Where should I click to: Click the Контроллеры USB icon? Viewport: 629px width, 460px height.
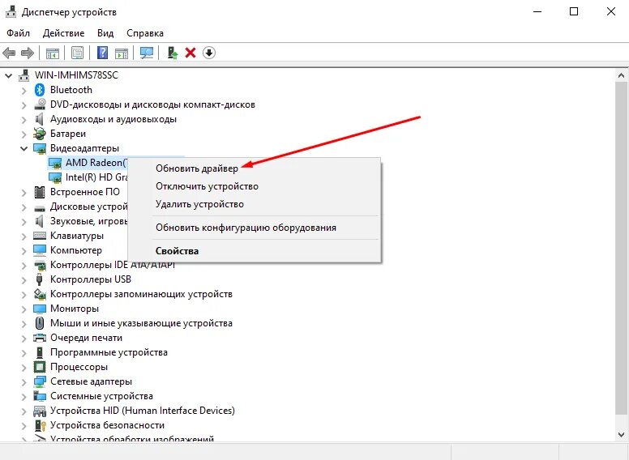pos(39,279)
